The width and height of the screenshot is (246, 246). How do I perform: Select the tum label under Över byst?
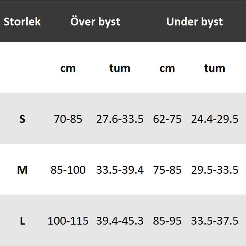120,68
